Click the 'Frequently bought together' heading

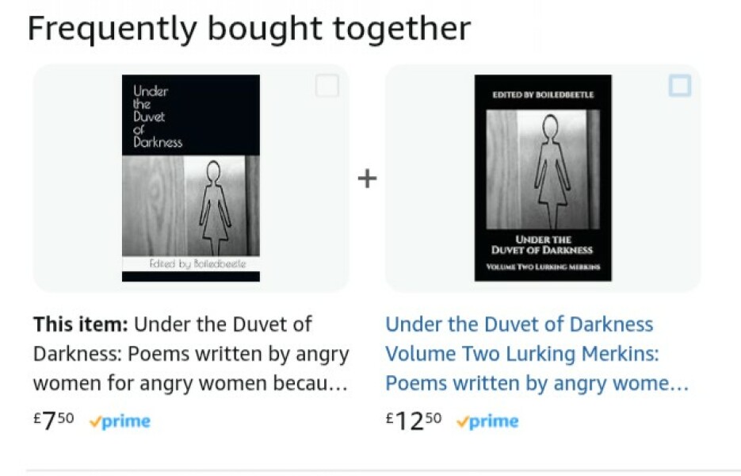(x=249, y=29)
